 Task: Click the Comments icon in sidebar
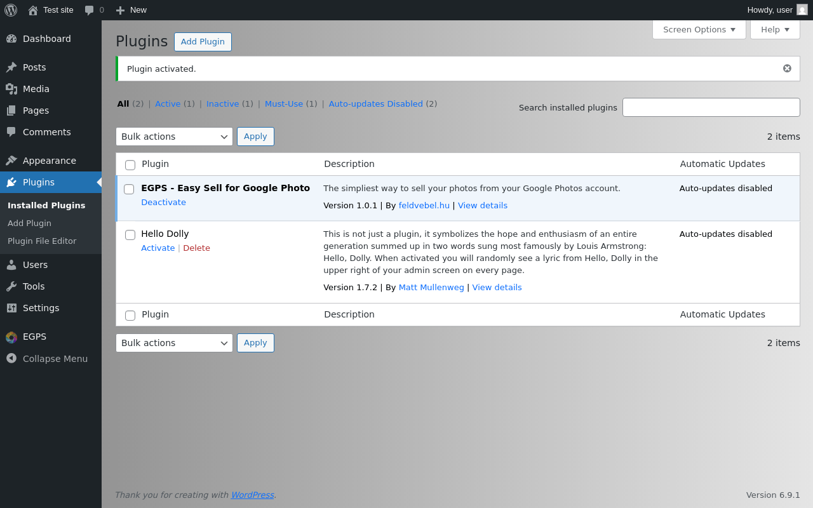click(x=11, y=132)
